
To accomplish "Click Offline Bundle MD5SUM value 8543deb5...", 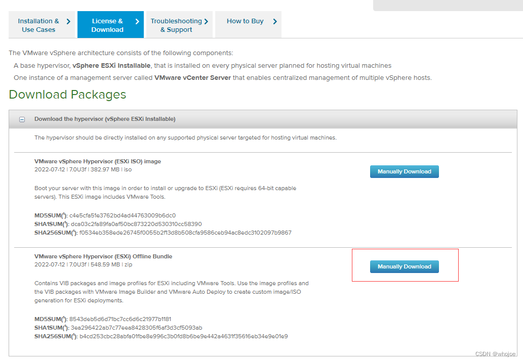I will (120, 319).
